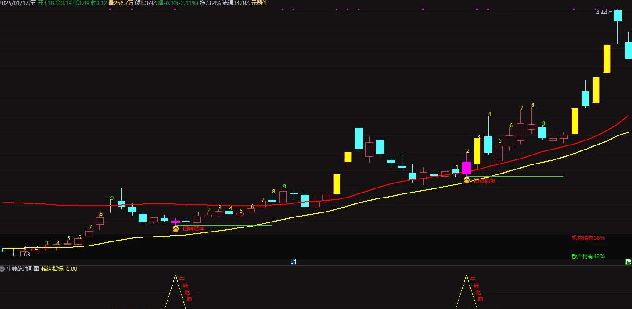Click the 2025/01/17 date in header
632x309 pixels.
[x=18, y=3]
